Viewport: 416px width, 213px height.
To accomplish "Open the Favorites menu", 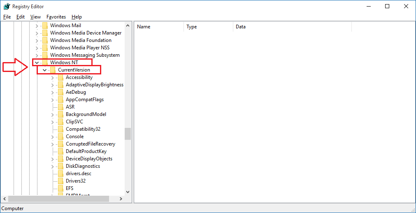I will (x=56, y=17).
